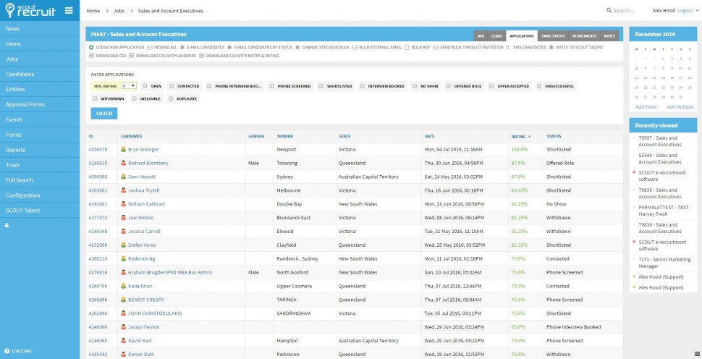Open the Logout dropdown arrow
This screenshot has width=702, height=359.
(696, 11)
